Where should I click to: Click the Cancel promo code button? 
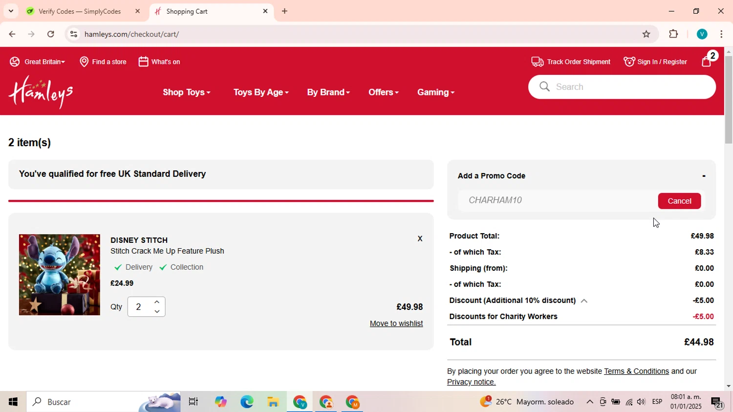pos(679,201)
